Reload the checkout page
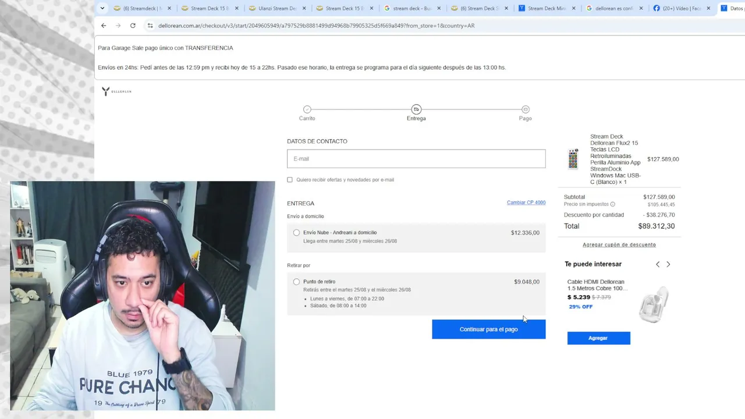 pos(133,26)
